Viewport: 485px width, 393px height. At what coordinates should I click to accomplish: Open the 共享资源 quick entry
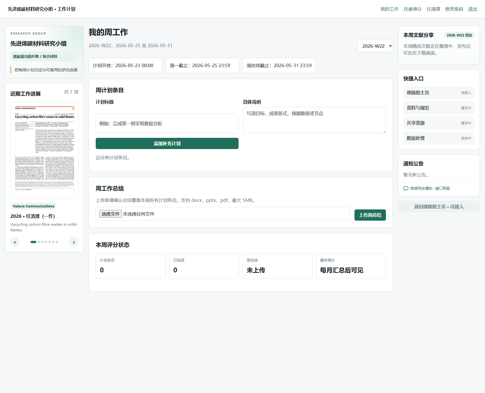point(439,123)
